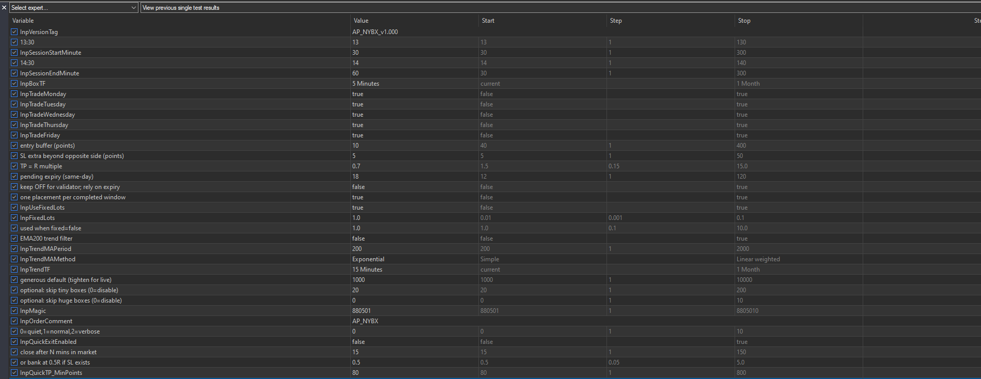Select the value 18 for pending expiry
This screenshot has height=379, width=981.
point(414,177)
